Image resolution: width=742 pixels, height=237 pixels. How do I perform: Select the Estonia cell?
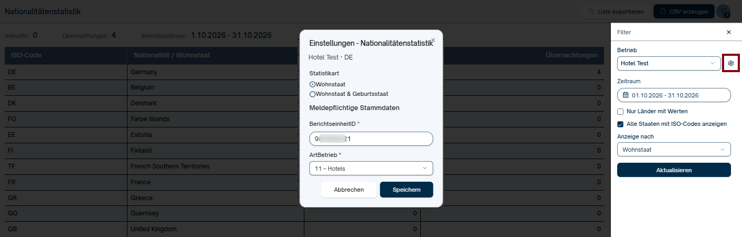click(215, 135)
